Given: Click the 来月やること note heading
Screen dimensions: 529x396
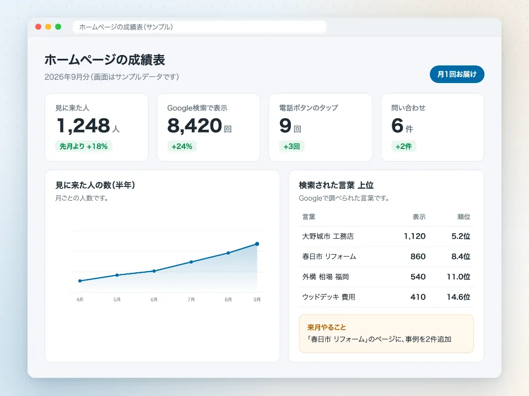Looking at the screenshot, I should tap(327, 327).
